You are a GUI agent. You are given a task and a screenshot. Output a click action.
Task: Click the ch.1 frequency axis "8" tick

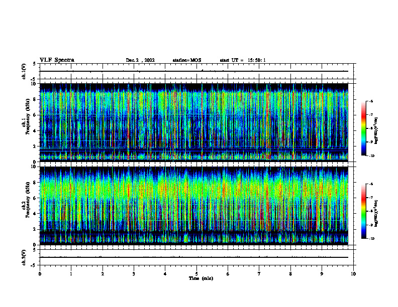tap(35, 99)
